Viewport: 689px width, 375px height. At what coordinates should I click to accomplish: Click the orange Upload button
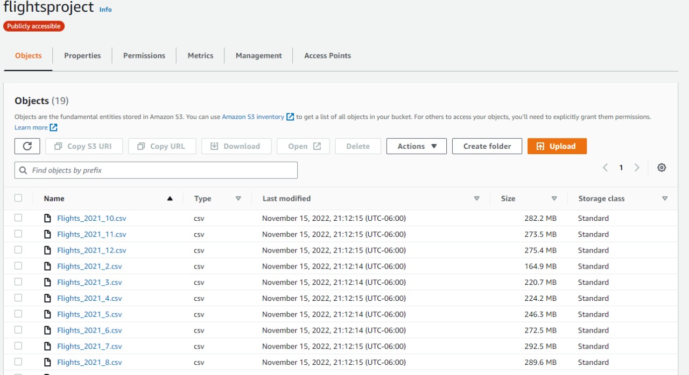(x=557, y=146)
